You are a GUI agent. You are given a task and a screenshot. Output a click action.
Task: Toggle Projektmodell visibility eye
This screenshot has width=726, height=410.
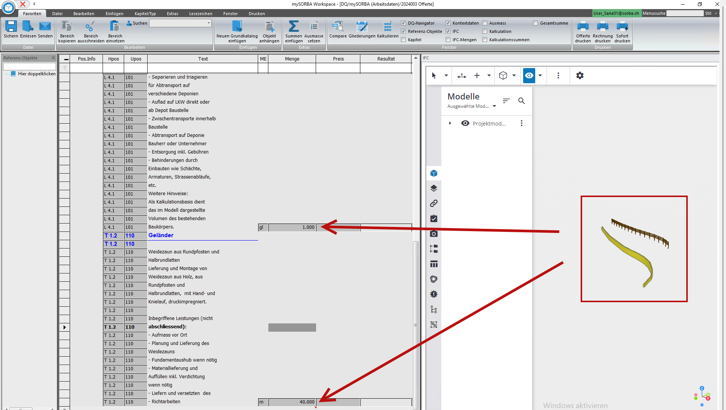[465, 123]
